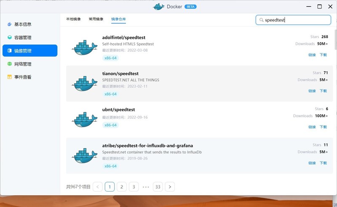
Task: Open 链接 for ubnt/speedtest
Action: tap(312, 127)
